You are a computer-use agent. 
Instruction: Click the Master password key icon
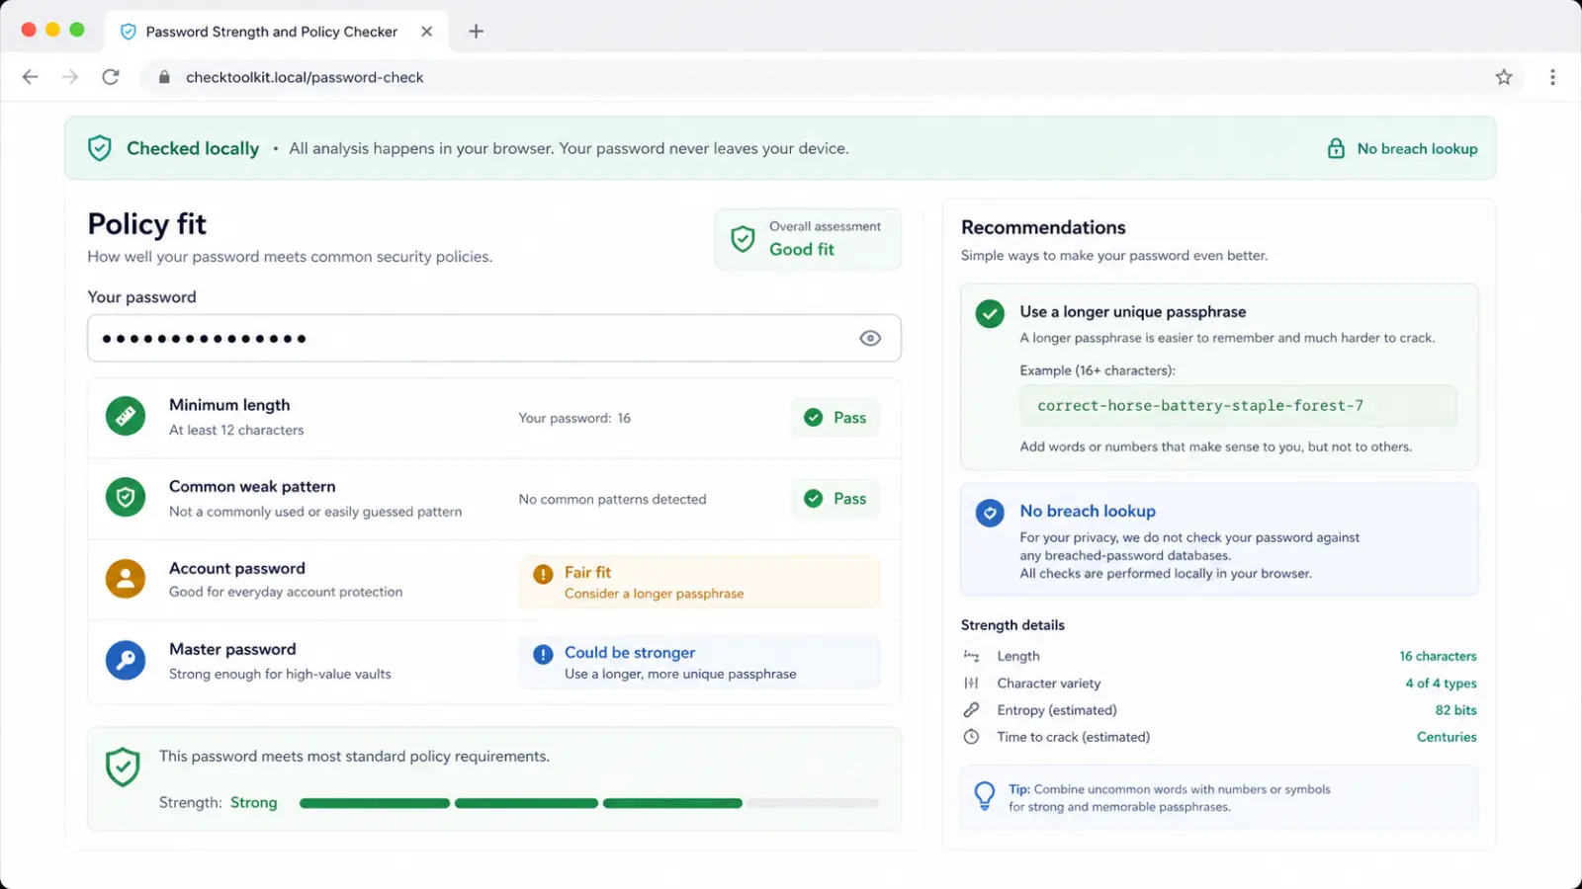coord(126,660)
